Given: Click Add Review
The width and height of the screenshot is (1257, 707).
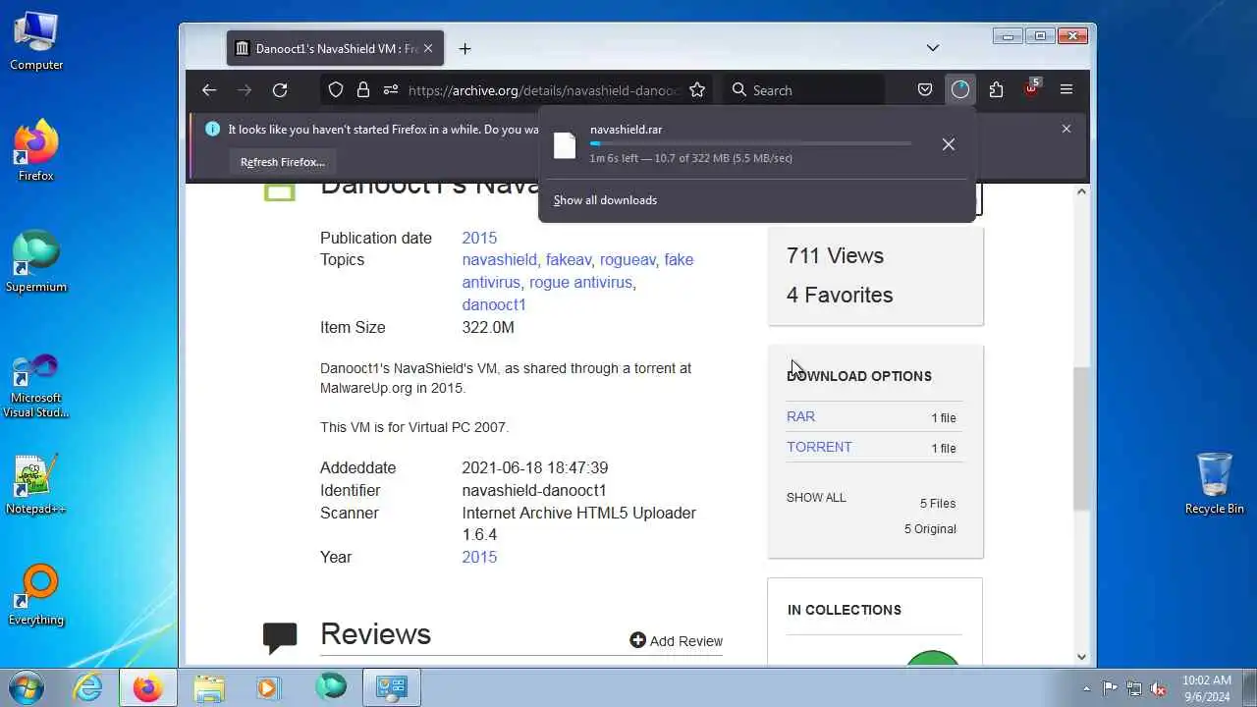Looking at the screenshot, I should (677, 641).
